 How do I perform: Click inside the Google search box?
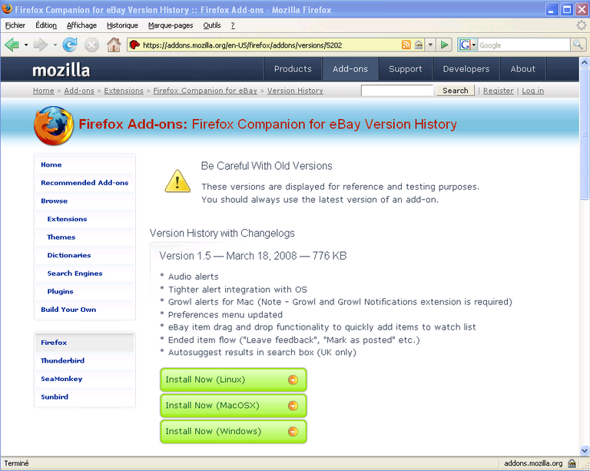[x=524, y=45]
